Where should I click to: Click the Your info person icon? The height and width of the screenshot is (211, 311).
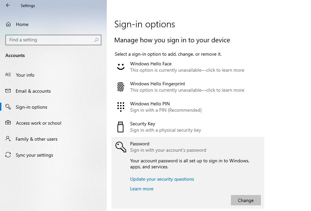point(8,75)
